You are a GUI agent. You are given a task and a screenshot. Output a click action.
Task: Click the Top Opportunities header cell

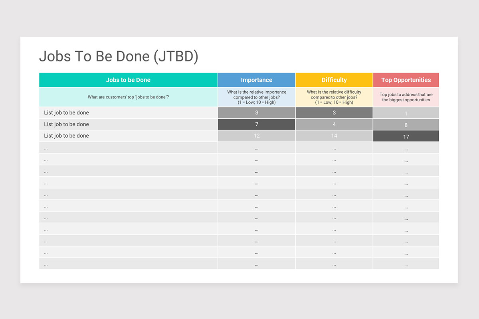click(406, 80)
